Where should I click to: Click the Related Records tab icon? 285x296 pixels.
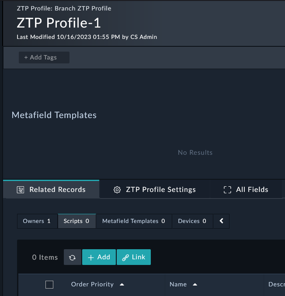click(x=21, y=190)
